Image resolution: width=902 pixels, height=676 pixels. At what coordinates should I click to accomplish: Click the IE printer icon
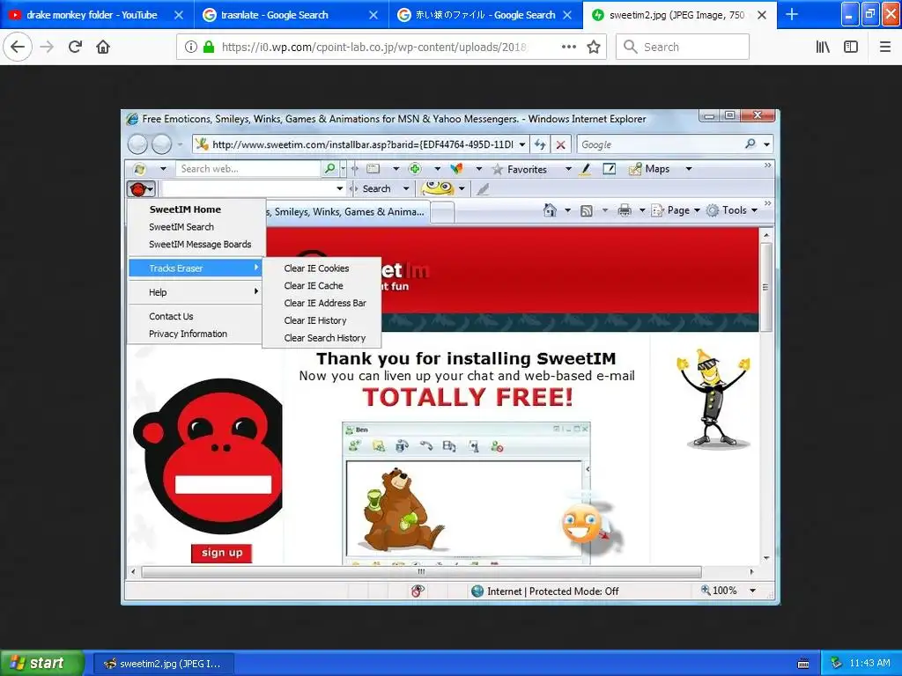(625, 210)
